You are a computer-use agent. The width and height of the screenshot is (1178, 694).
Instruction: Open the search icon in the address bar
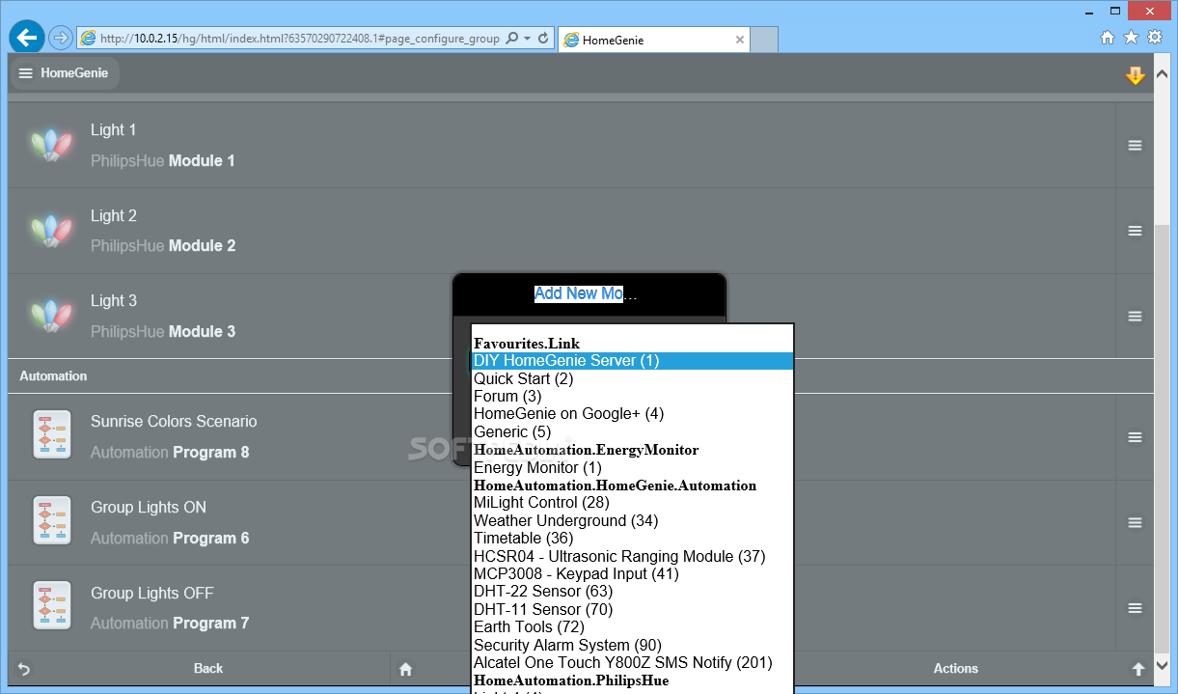pos(511,39)
